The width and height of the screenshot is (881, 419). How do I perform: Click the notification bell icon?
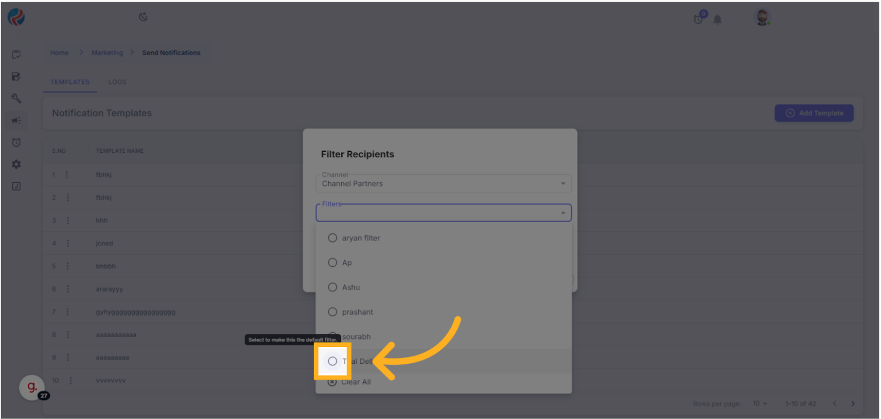[x=717, y=20]
